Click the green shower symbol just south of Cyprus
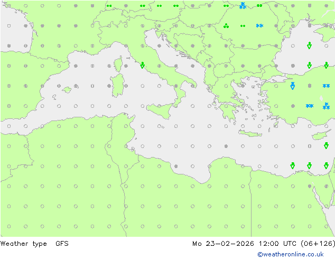 click(326, 145)
